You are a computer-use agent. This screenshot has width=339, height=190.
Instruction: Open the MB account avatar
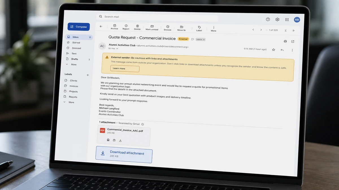(297, 20)
